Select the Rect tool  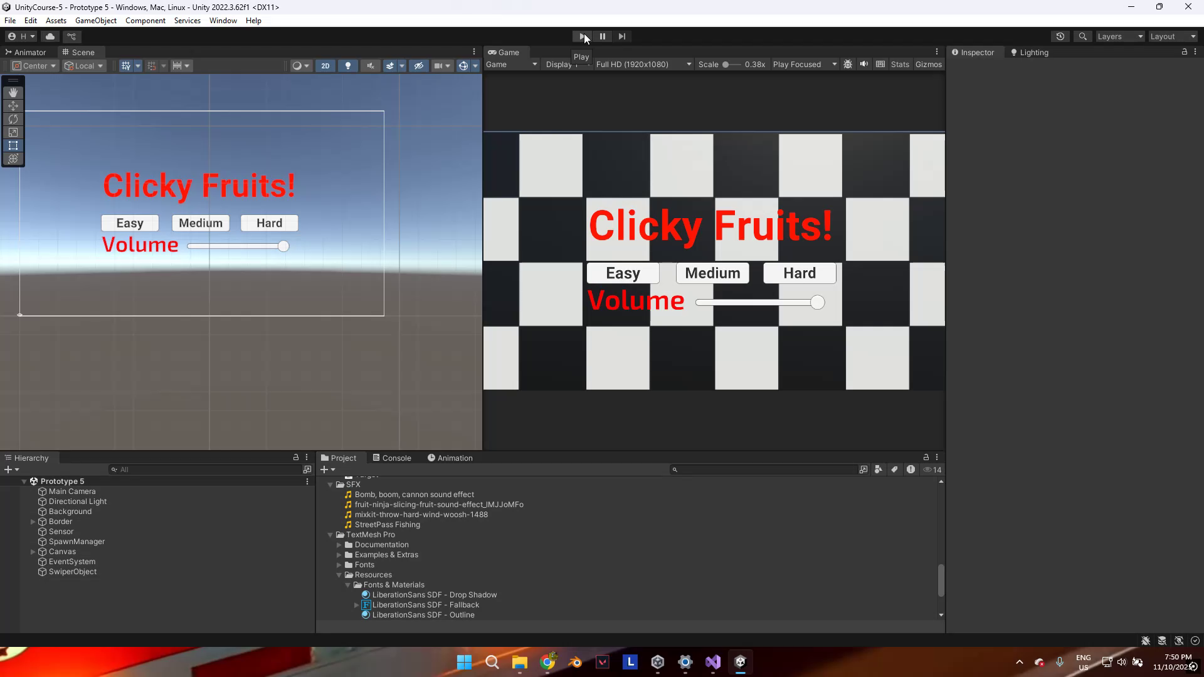click(x=13, y=145)
